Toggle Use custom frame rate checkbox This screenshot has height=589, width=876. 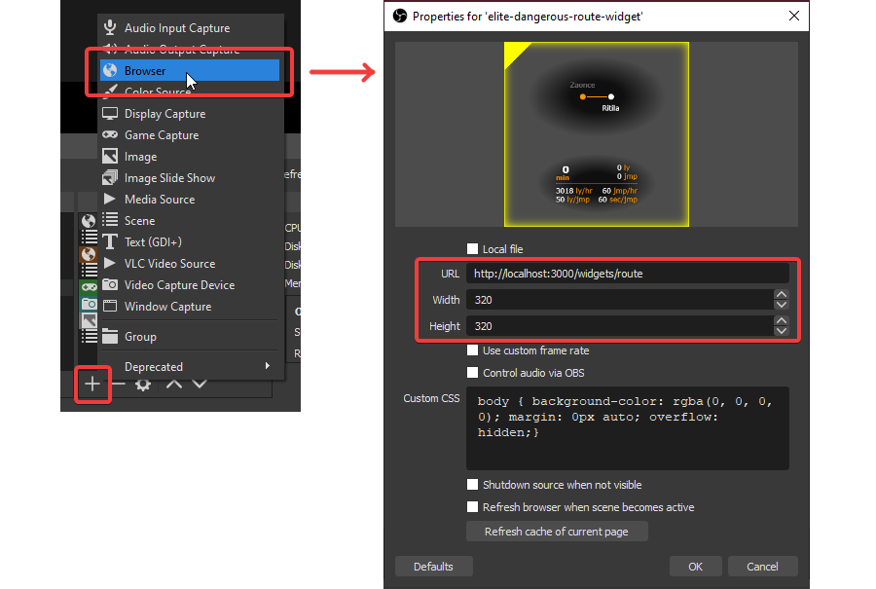(473, 350)
